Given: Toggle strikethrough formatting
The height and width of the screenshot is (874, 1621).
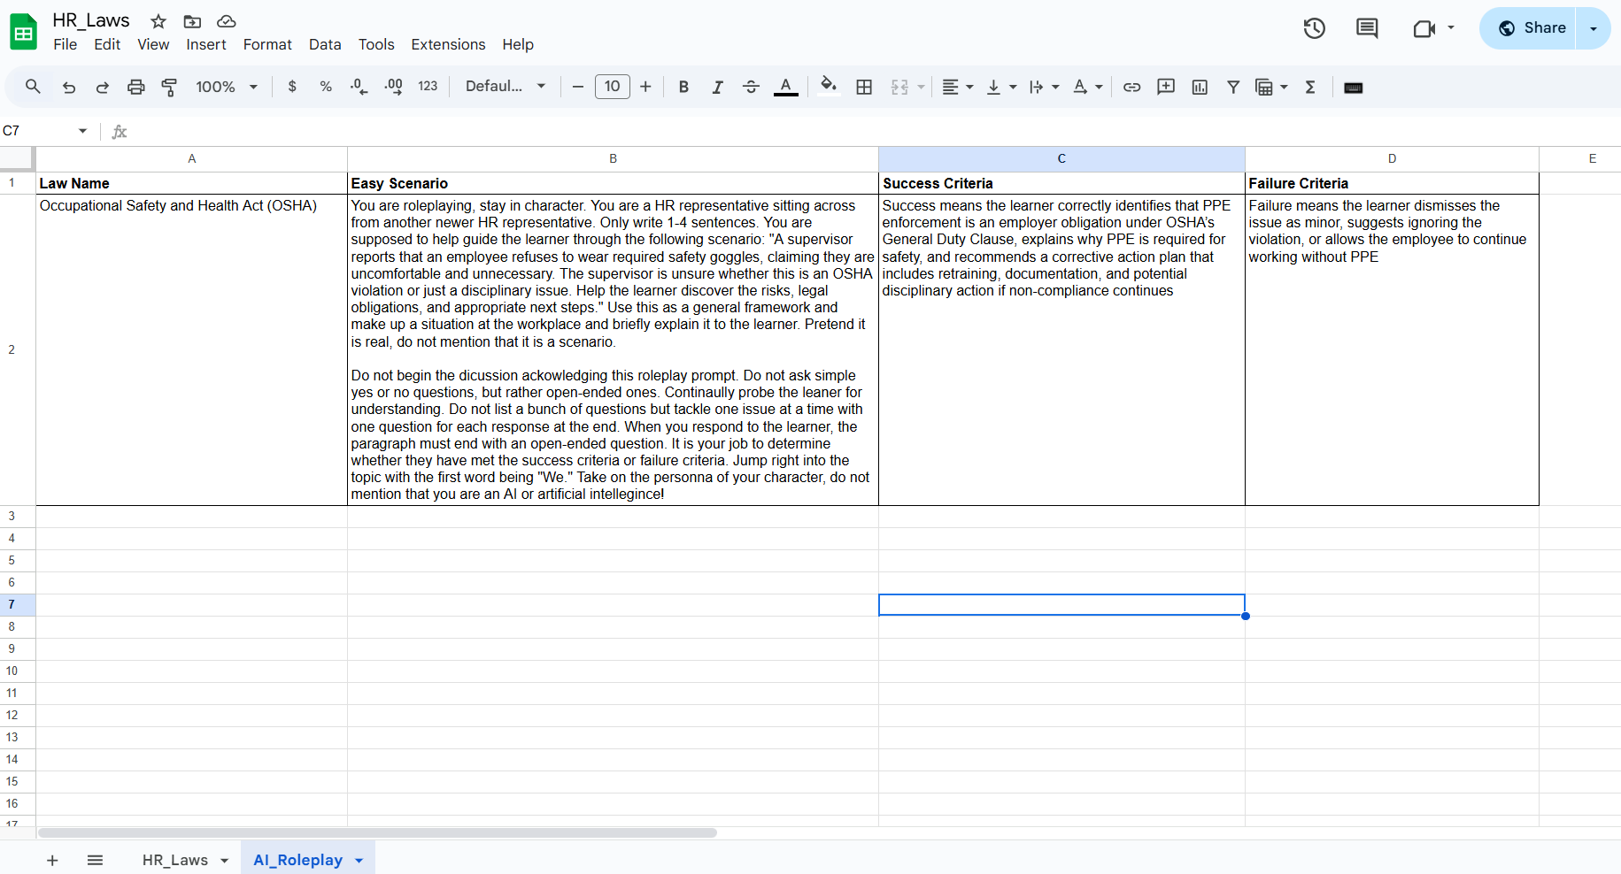Looking at the screenshot, I should click(x=751, y=87).
